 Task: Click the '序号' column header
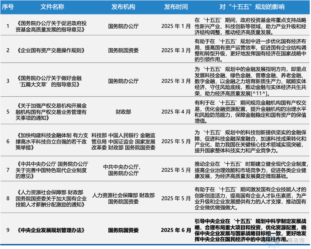pyautogui.click(x=8, y=7)
